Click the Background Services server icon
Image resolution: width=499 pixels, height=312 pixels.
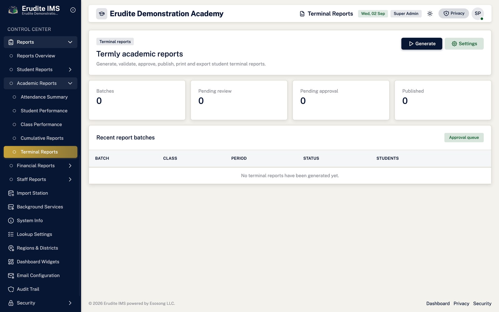click(11, 207)
